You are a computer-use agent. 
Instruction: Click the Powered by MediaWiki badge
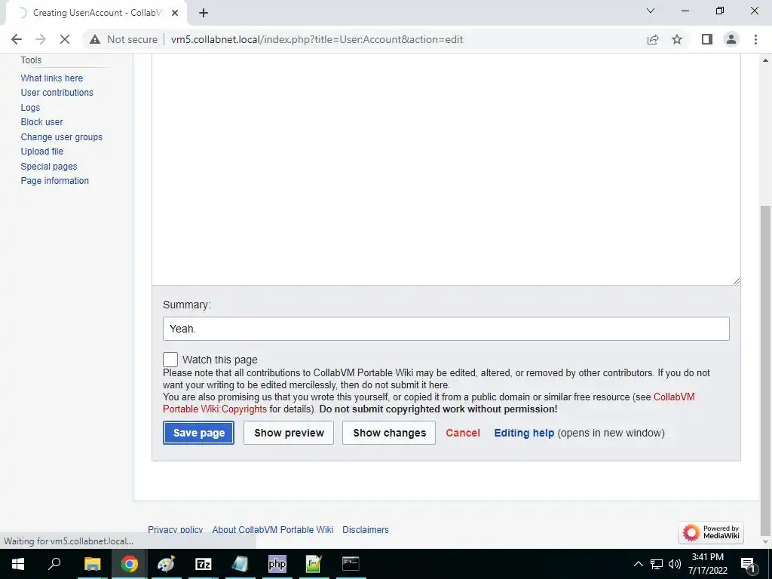click(710, 532)
